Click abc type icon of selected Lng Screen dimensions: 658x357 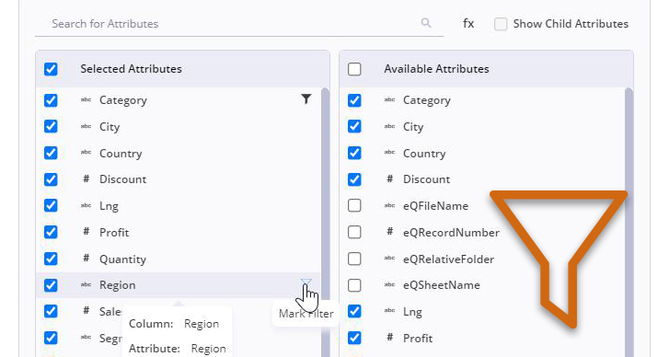click(x=86, y=205)
